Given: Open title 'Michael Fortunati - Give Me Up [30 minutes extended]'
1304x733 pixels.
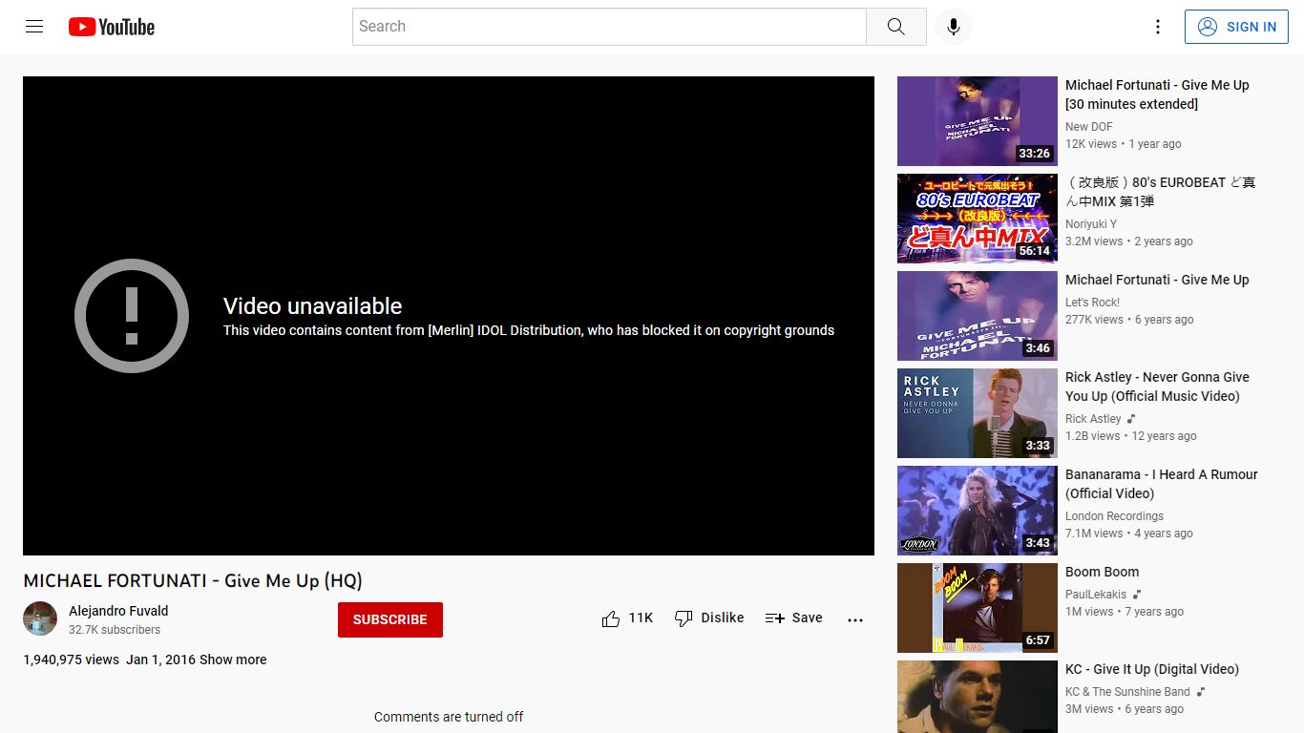Looking at the screenshot, I should (1157, 94).
